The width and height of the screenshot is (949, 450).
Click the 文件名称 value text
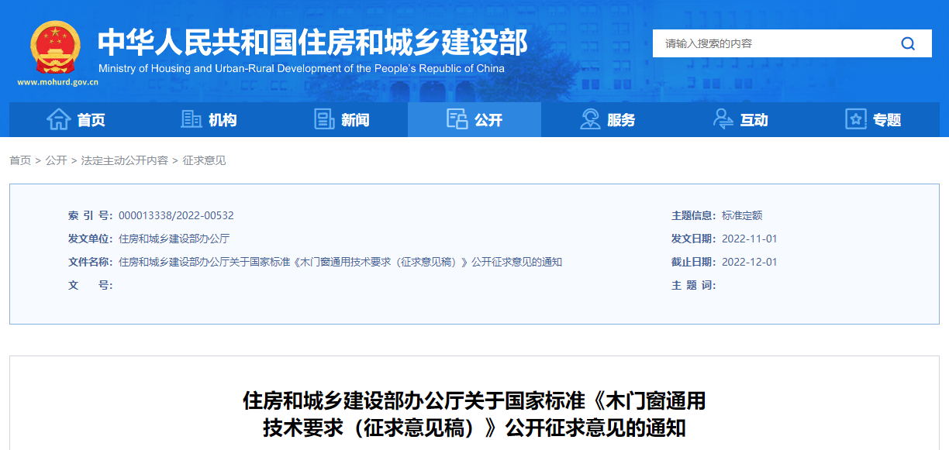click(x=340, y=262)
